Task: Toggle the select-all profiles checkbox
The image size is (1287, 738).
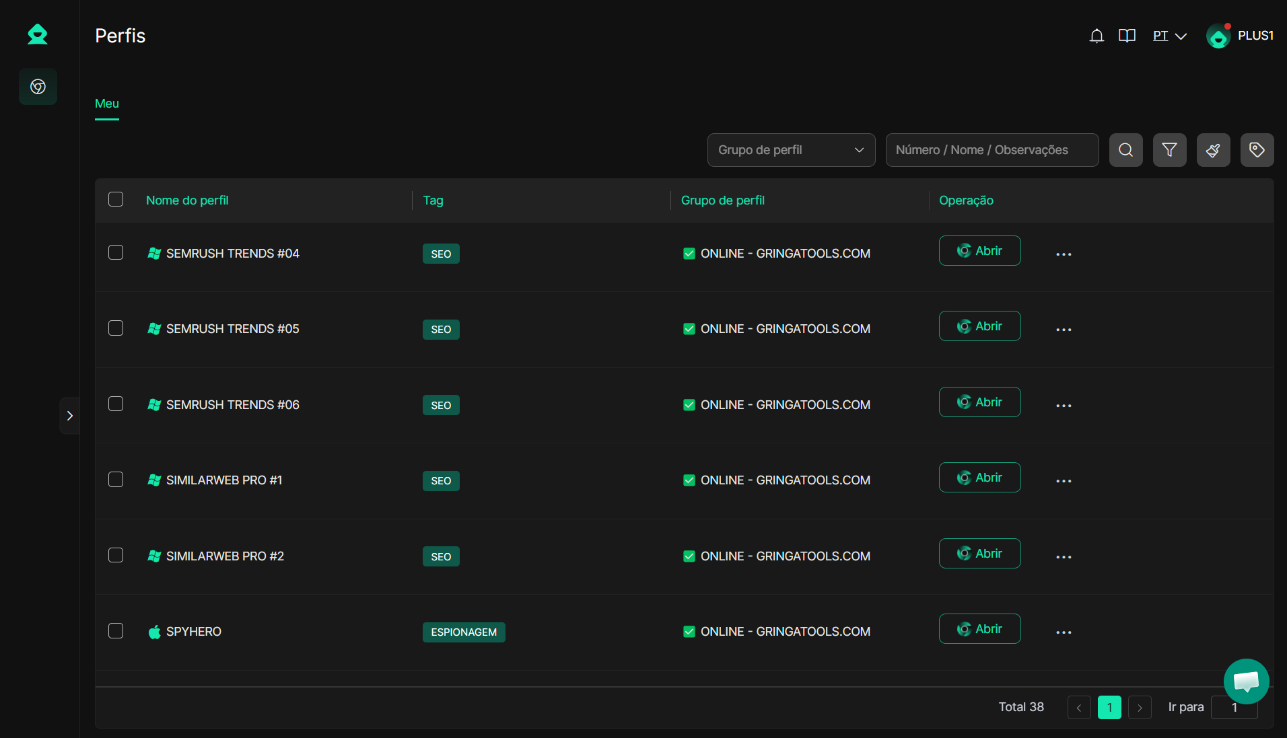Action: pyautogui.click(x=116, y=199)
